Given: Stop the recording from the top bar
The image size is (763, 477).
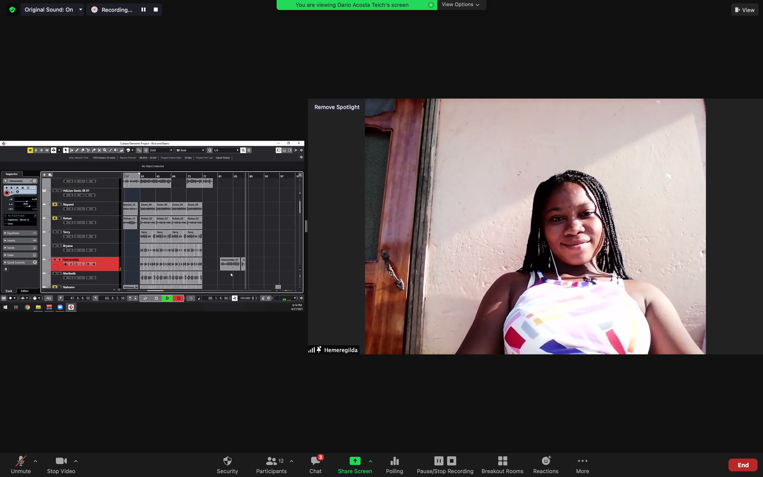Looking at the screenshot, I should point(155,10).
